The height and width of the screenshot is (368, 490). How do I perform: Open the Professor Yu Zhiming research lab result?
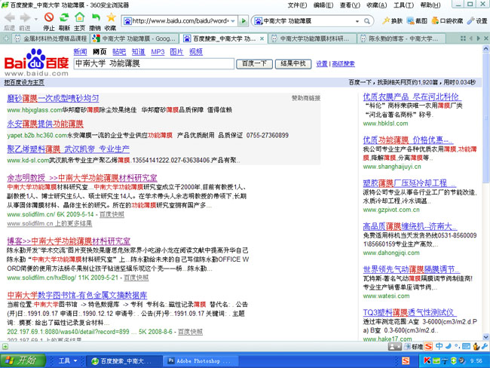pyautogui.click(x=82, y=178)
